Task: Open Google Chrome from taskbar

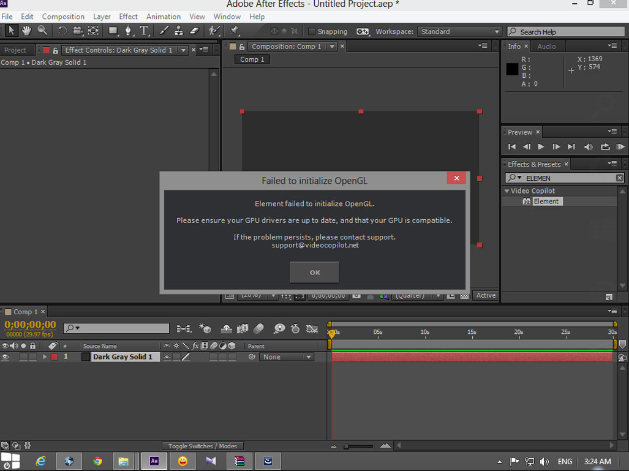Action: [97, 461]
